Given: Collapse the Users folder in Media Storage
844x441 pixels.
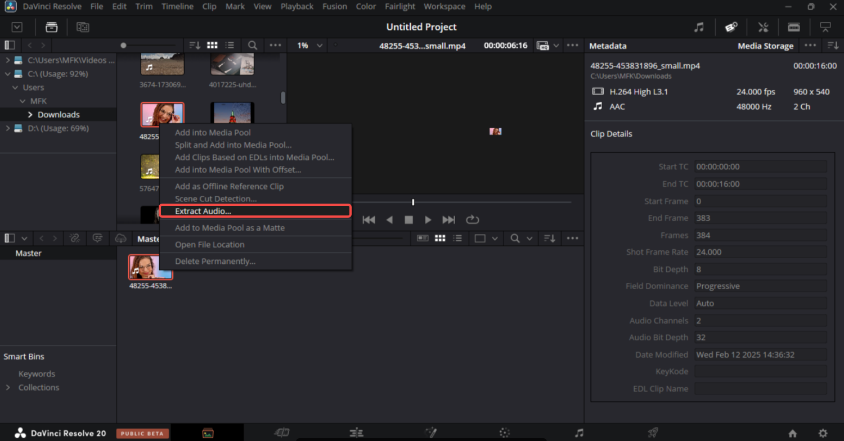Looking at the screenshot, I should pyautogui.click(x=15, y=87).
